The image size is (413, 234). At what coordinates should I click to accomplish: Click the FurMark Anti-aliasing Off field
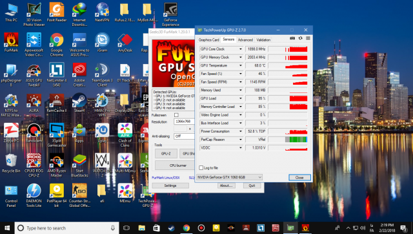185,136
